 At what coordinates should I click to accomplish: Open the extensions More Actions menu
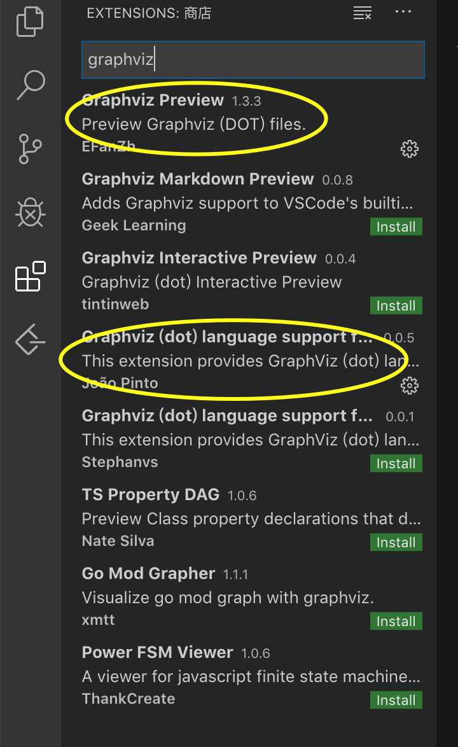(x=403, y=12)
